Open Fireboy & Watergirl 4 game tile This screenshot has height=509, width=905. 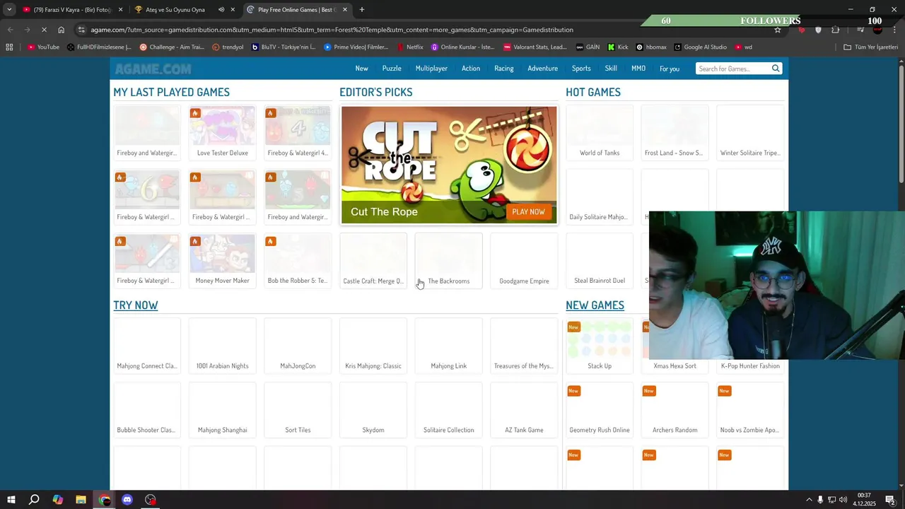pyautogui.click(x=298, y=133)
